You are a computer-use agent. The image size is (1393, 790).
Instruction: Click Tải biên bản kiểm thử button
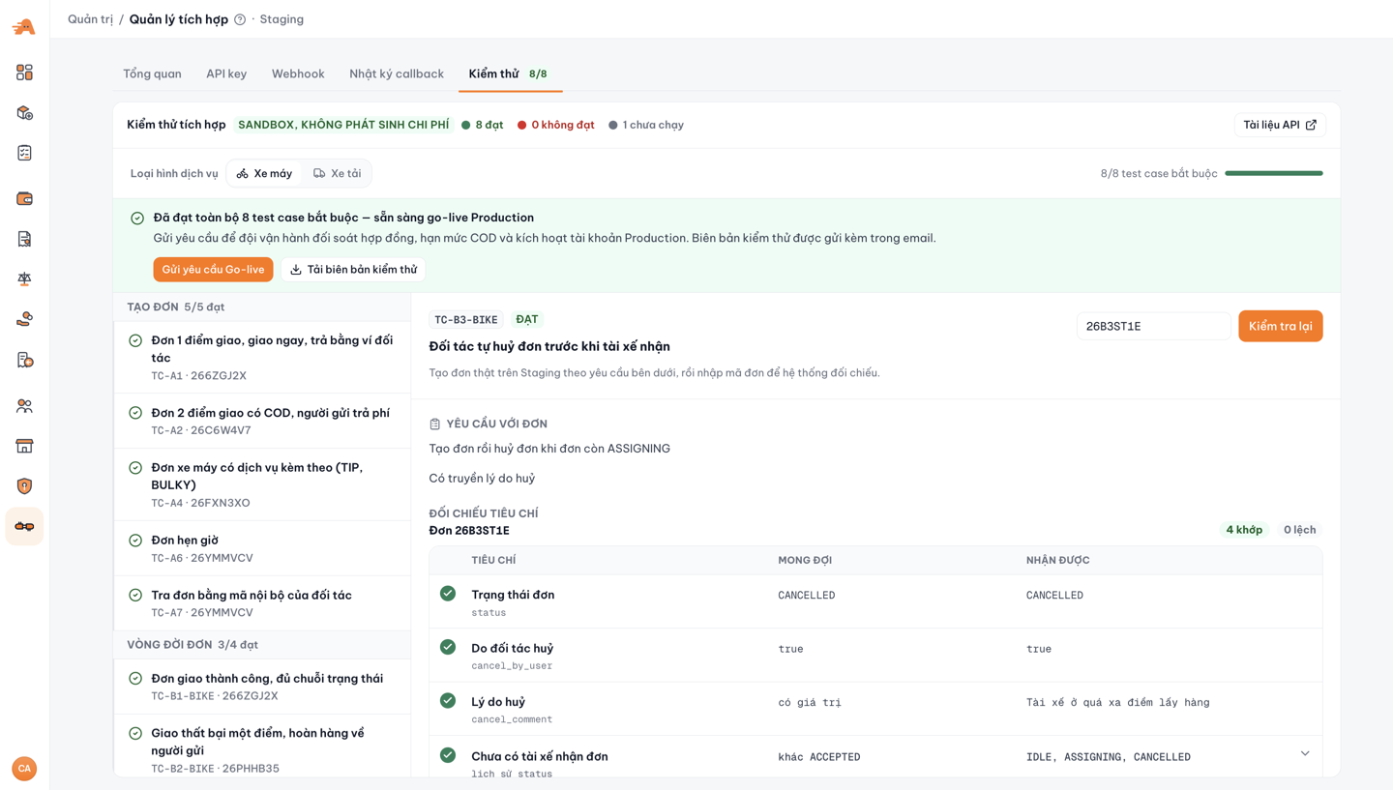click(353, 270)
